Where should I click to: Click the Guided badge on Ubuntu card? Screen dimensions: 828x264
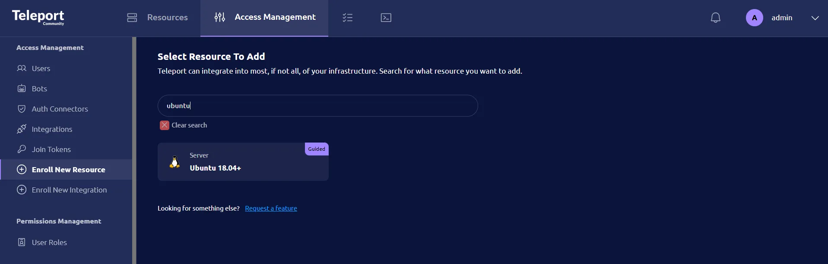317,149
